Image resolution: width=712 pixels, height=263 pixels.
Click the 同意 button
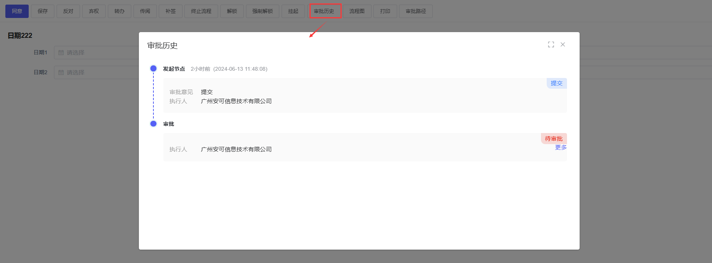(x=17, y=11)
